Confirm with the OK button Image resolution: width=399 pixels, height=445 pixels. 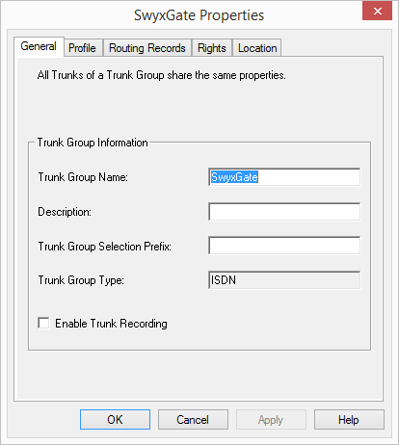click(115, 420)
